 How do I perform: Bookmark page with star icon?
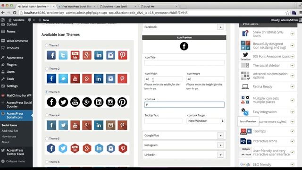pos(287,13)
